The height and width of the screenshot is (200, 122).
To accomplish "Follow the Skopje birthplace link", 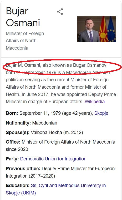I will [x=101, y=113].
